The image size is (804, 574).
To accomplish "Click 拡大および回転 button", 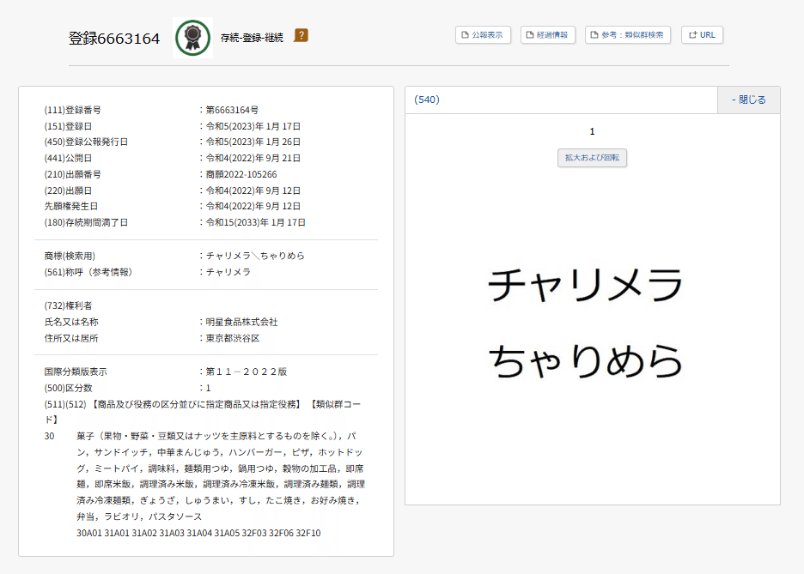I will (592, 158).
